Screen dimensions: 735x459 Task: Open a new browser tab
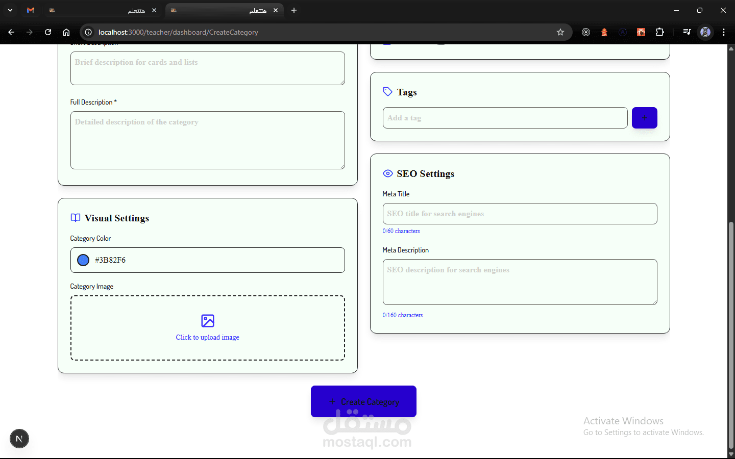(294, 10)
